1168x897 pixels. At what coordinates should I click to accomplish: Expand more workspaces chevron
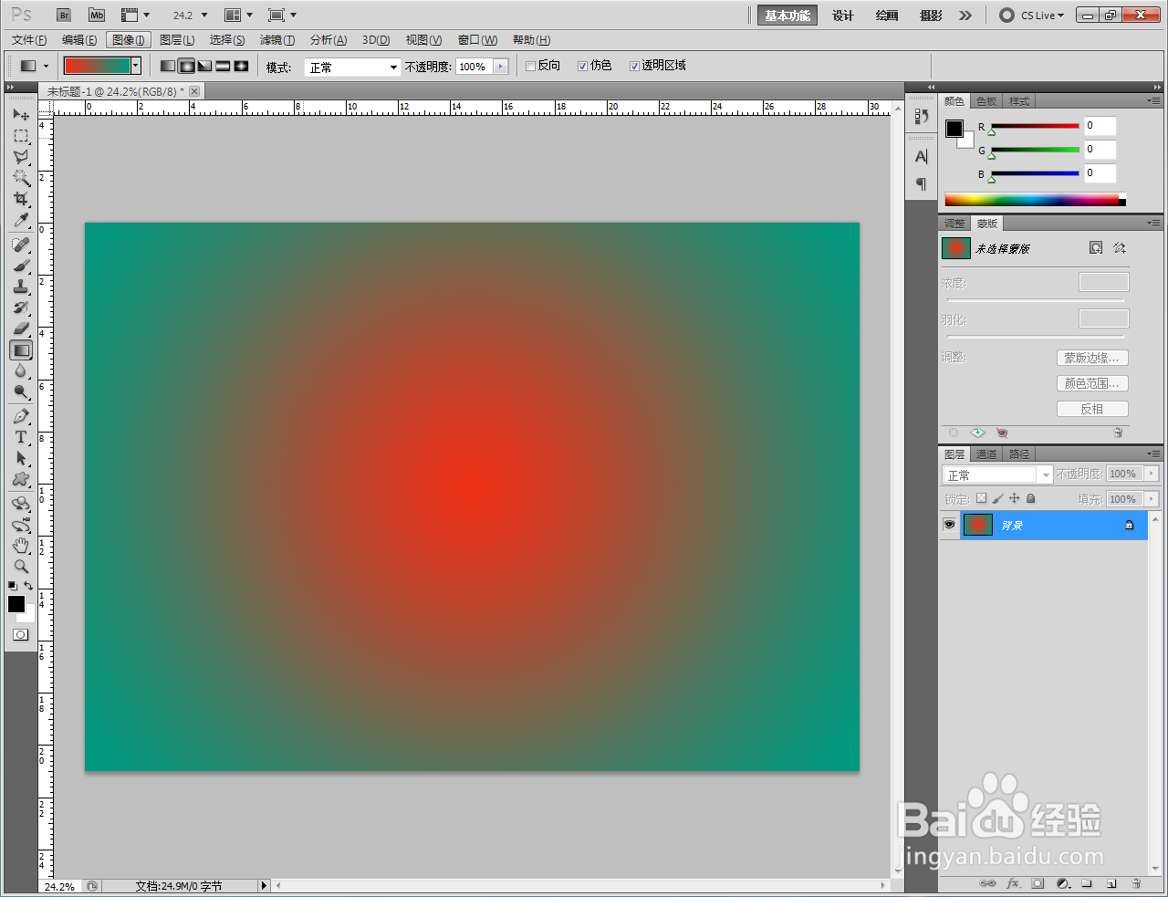965,16
